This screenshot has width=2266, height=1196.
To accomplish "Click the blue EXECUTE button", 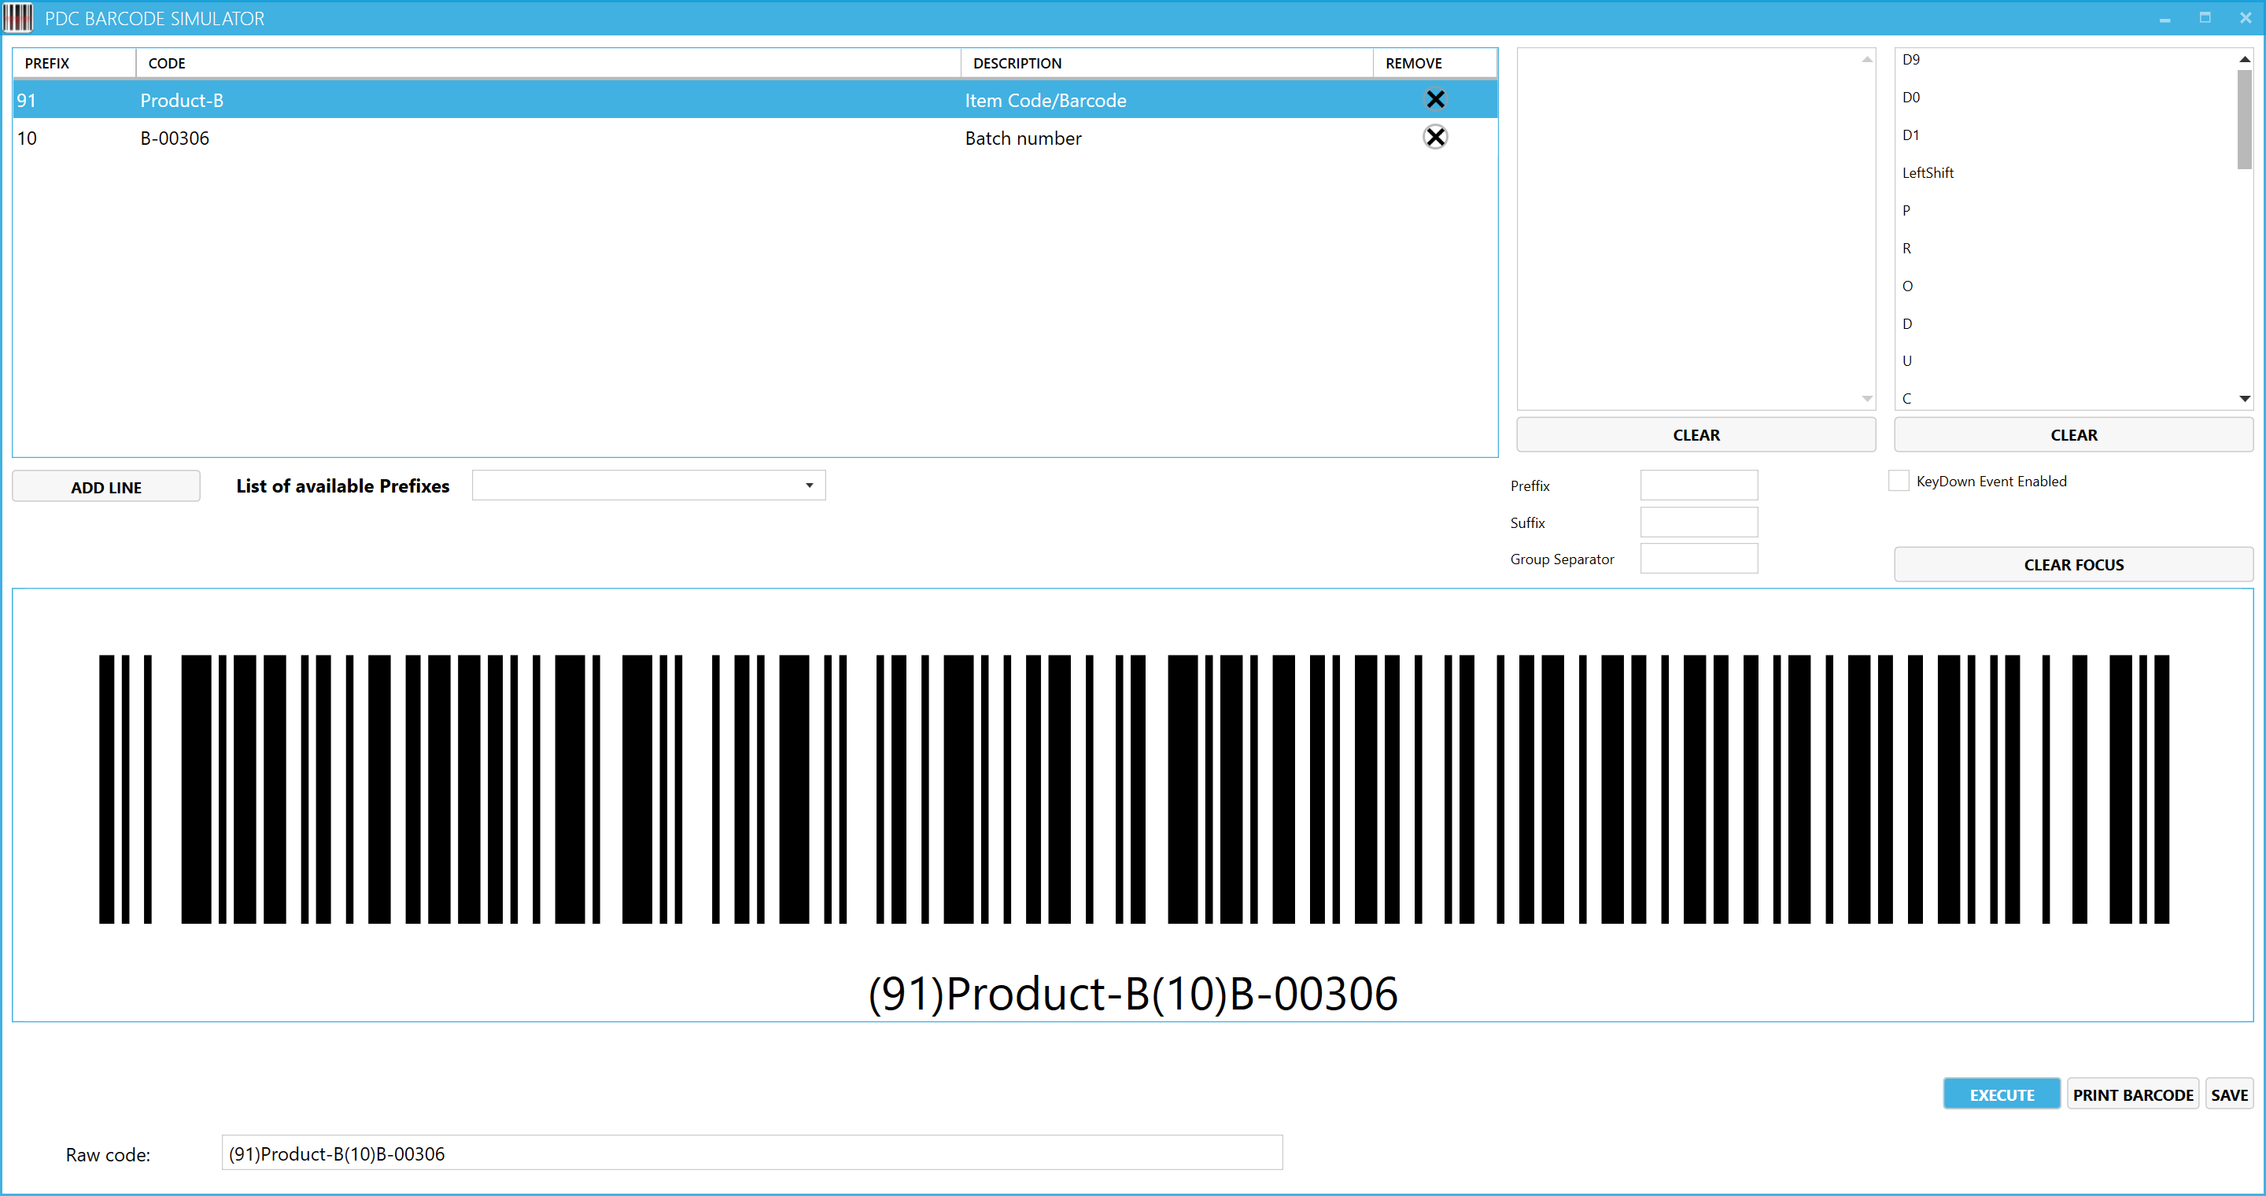I will click(x=2001, y=1094).
